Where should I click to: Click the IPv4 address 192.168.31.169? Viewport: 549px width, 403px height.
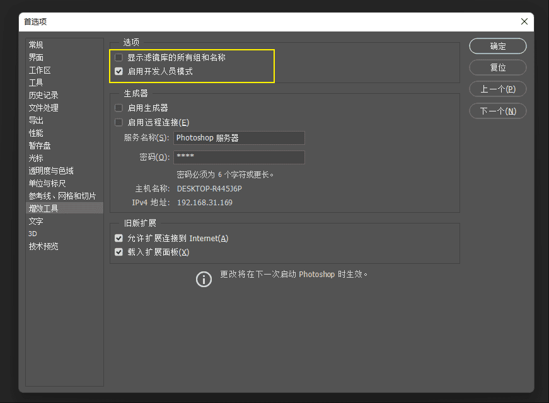tap(205, 203)
